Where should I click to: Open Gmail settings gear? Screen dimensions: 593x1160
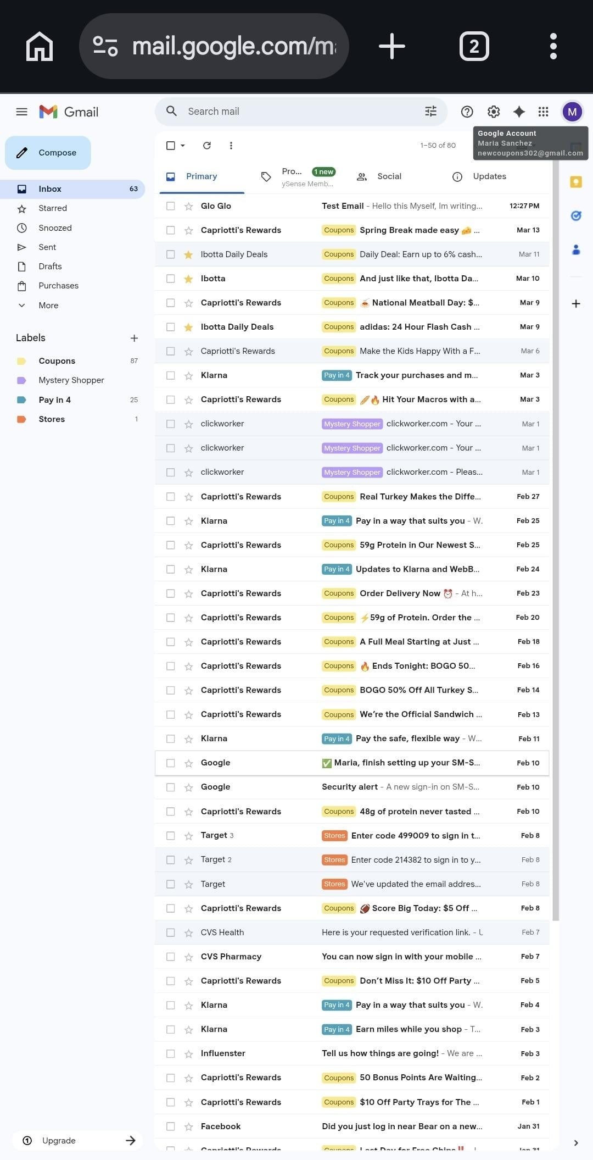pos(494,112)
